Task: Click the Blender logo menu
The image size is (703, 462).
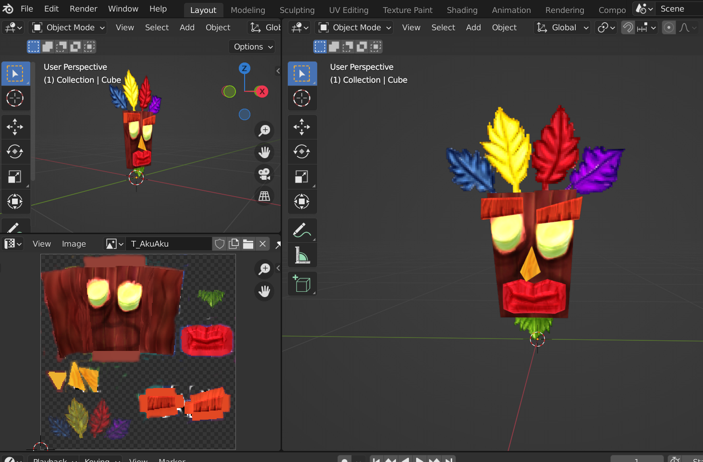Action: (8, 9)
